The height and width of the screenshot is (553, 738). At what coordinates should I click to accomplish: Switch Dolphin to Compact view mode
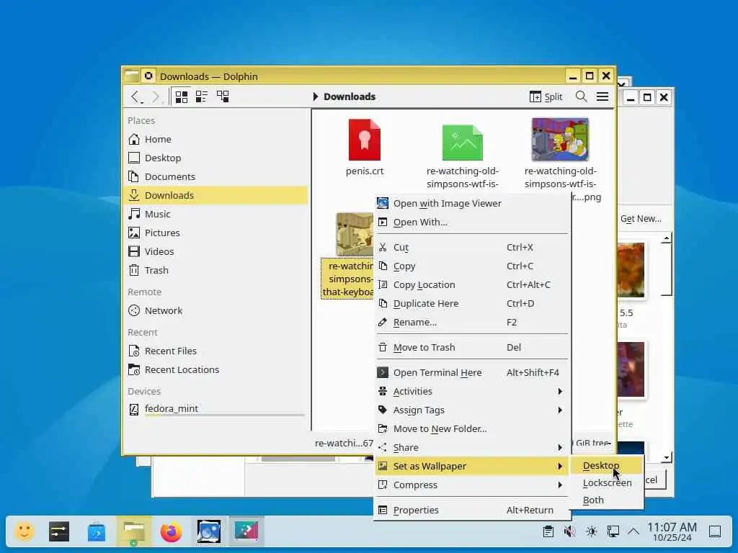click(x=202, y=96)
